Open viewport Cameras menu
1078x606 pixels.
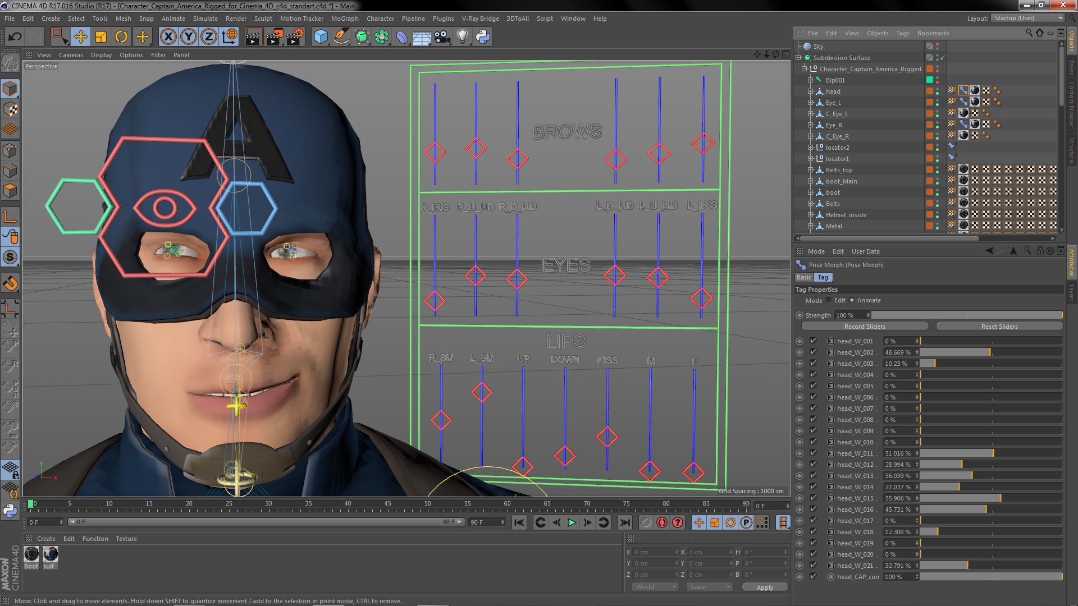pos(71,55)
